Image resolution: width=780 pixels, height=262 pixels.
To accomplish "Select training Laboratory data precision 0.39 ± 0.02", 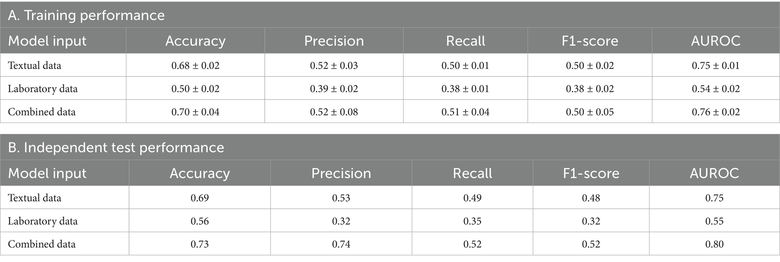I will pyautogui.click(x=334, y=89).
